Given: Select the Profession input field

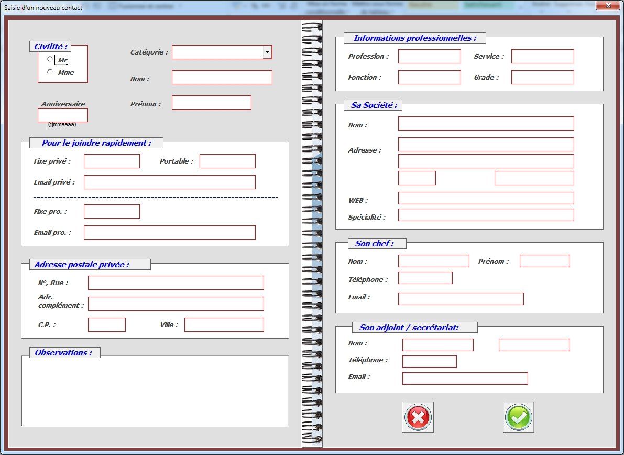Looking at the screenshot, I should pyautogui.click(x=429, y=57).
